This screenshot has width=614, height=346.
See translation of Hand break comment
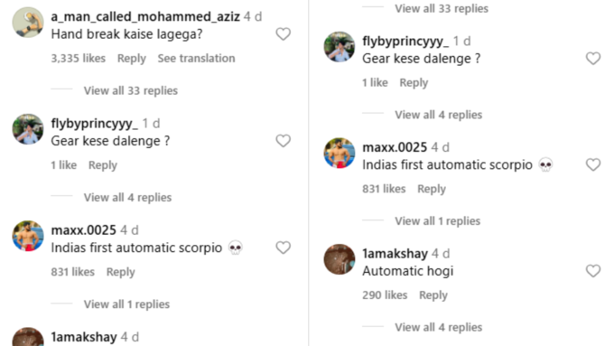coord(197,59)
